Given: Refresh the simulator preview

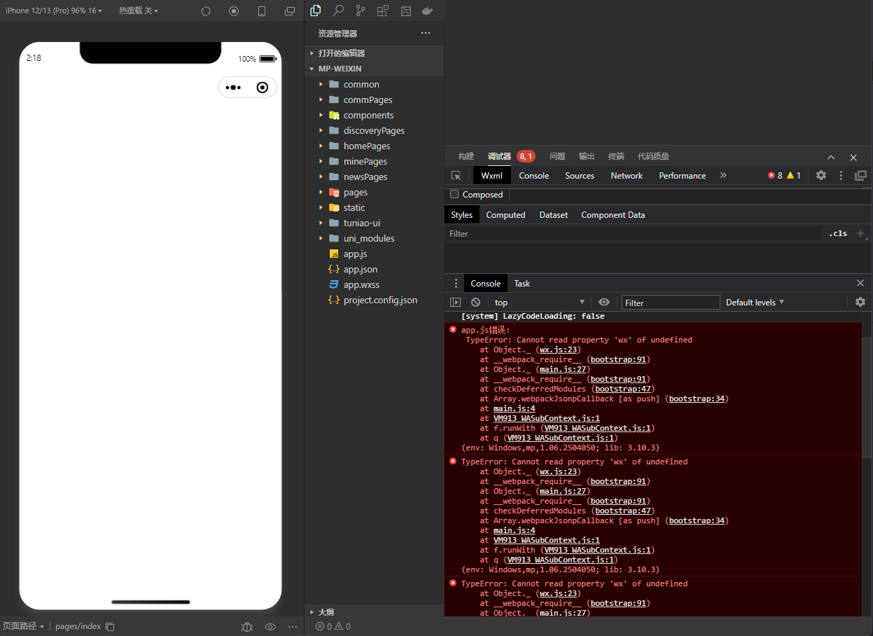Looking at the screenshot, I should pyautogui.click(x=206, y=11).
